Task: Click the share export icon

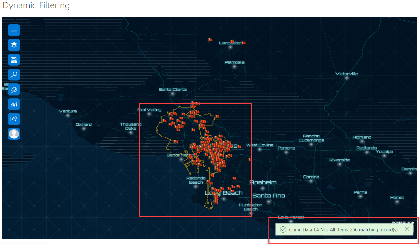Action: click(14, 119)
